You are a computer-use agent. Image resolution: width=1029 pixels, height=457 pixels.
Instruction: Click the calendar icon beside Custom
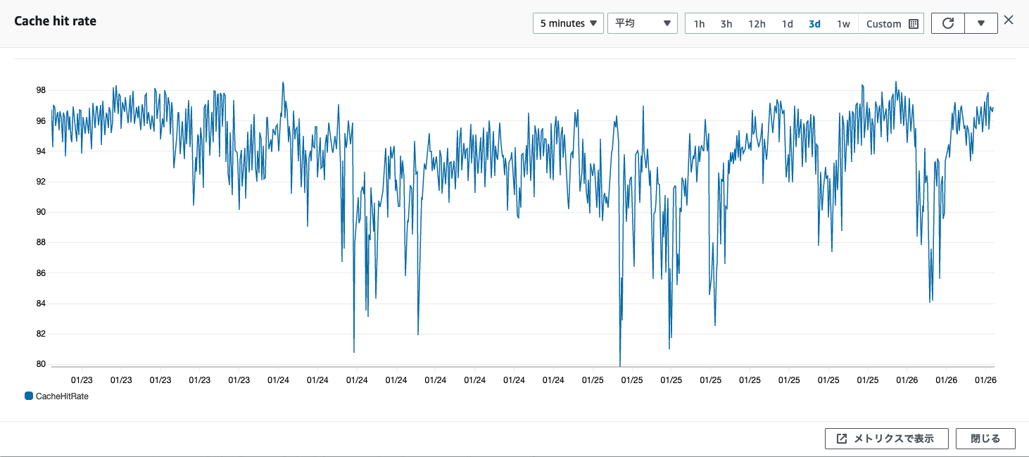914,24
